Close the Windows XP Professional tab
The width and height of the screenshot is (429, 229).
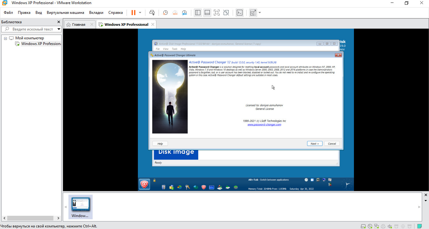pyautogui.click(x=153, y=25)
